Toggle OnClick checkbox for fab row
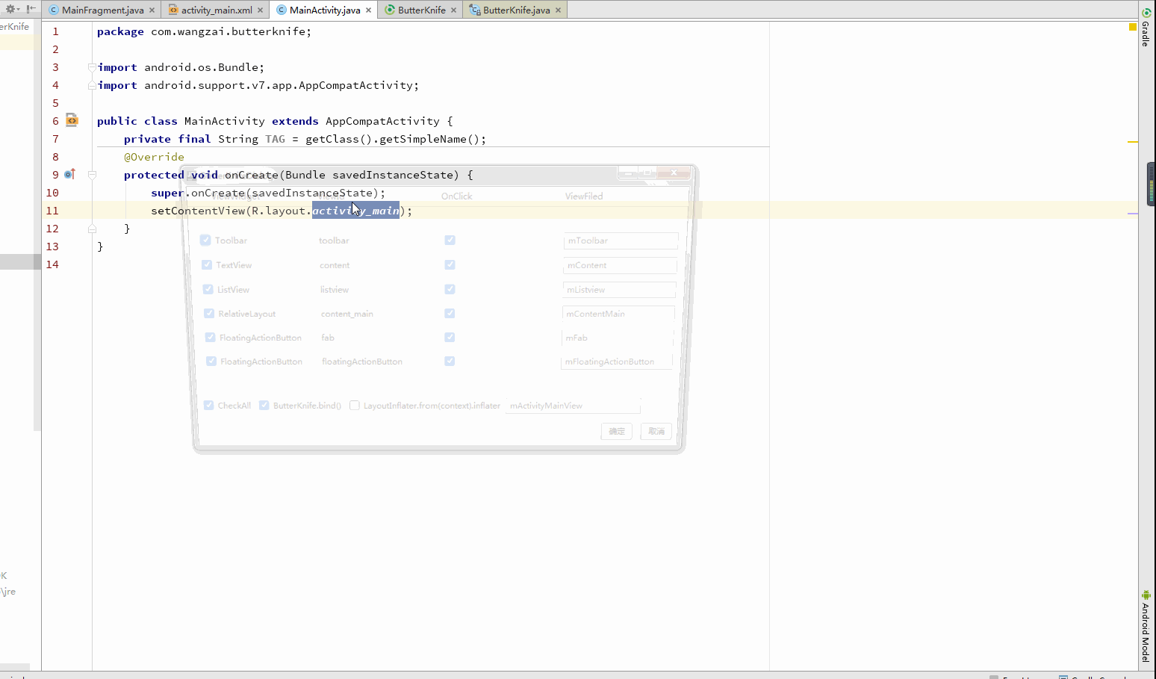 [450, 337]
